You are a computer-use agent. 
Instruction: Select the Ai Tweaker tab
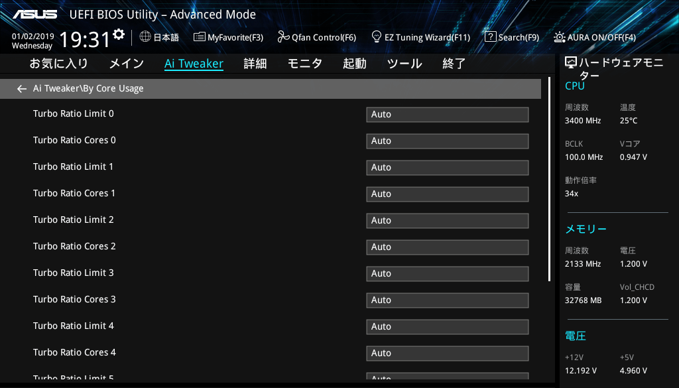[194, 64]
